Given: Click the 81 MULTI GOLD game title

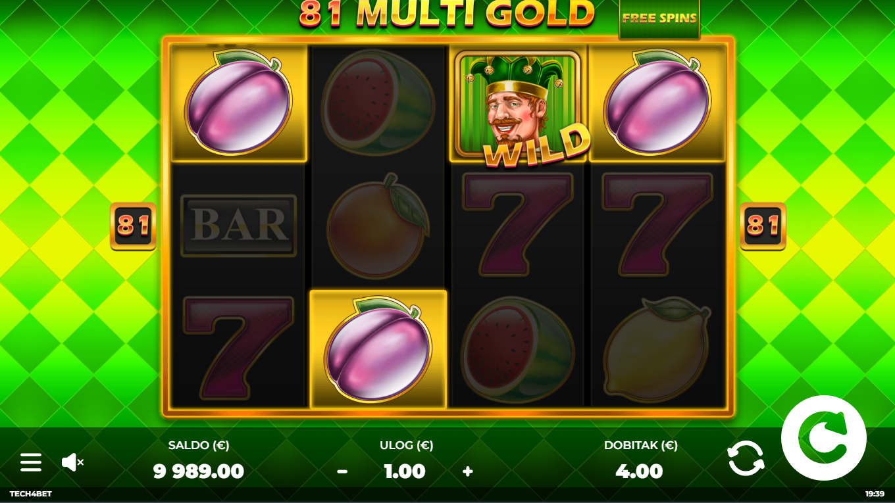Looking at the screenshot, I should click(447, 14).
